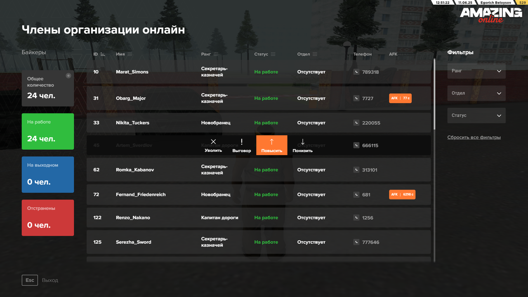Screen dimensions: 528x297
Task: Click the dot icon on Общее количество card
Action: pyautogui.click(x=68, y=75)
